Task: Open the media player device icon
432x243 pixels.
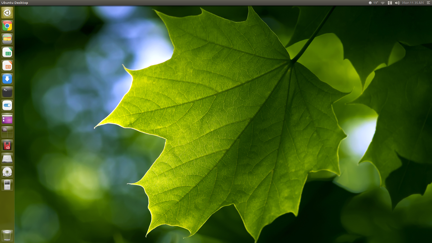Action: [7, 185]
